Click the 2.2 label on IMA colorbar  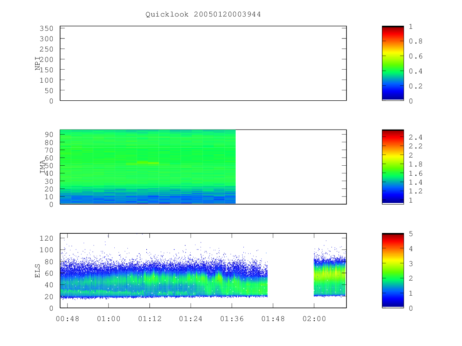tap(415, 146)
